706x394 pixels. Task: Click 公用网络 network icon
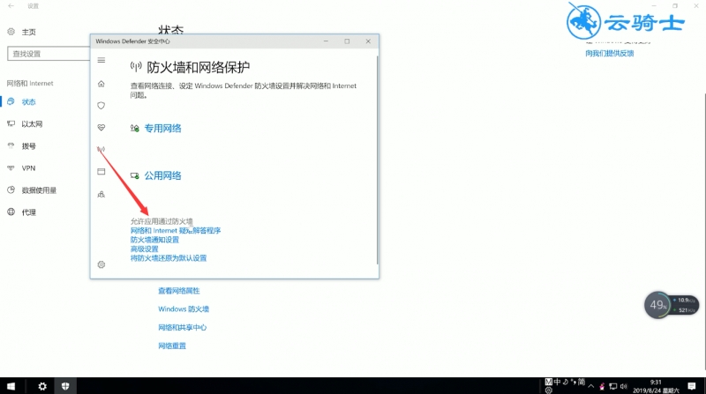click(135, 175)
